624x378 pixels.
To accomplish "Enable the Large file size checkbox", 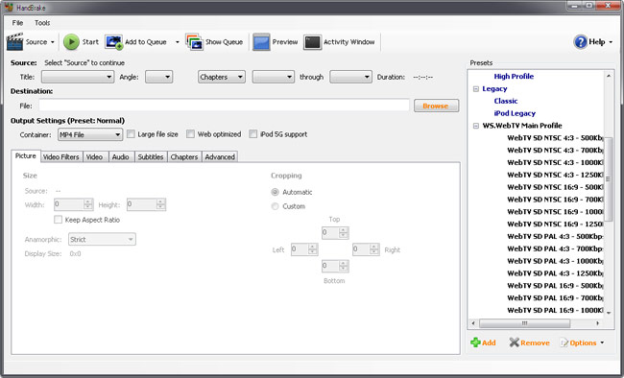I will coord(131,134).
